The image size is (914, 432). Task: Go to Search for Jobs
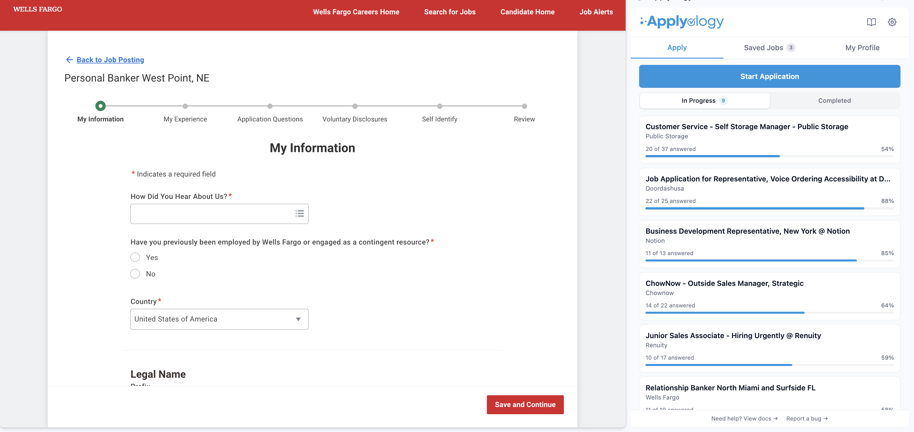[x=450, y=12]
